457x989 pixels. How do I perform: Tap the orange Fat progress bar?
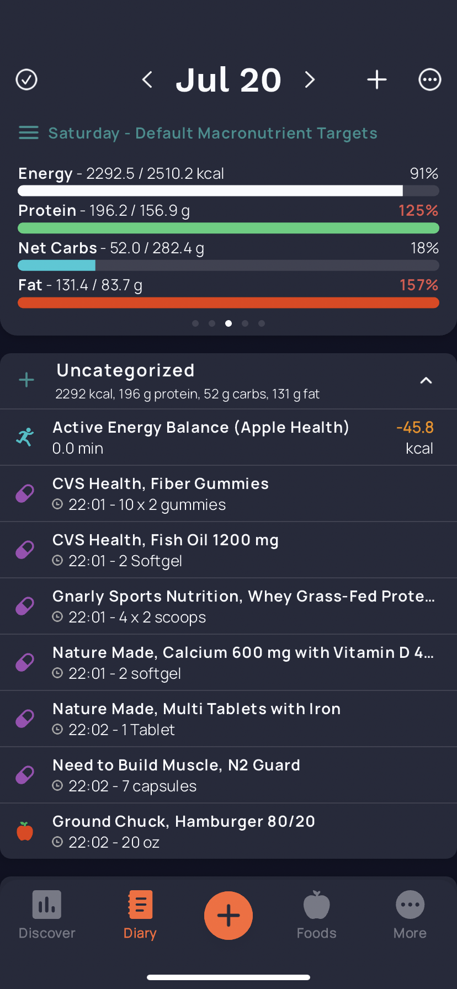[x=228, y=302]
